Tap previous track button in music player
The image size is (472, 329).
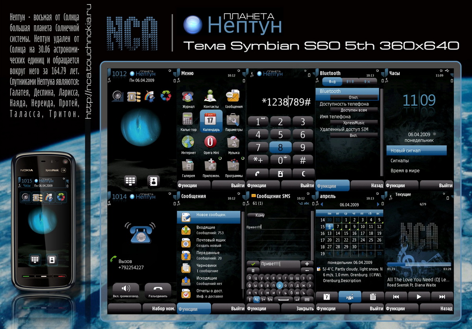click(396, 297)
